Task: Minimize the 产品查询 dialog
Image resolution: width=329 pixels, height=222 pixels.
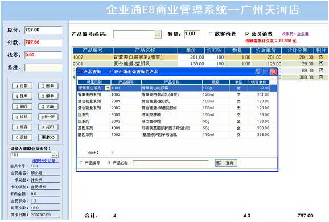Action: (259, 72)
